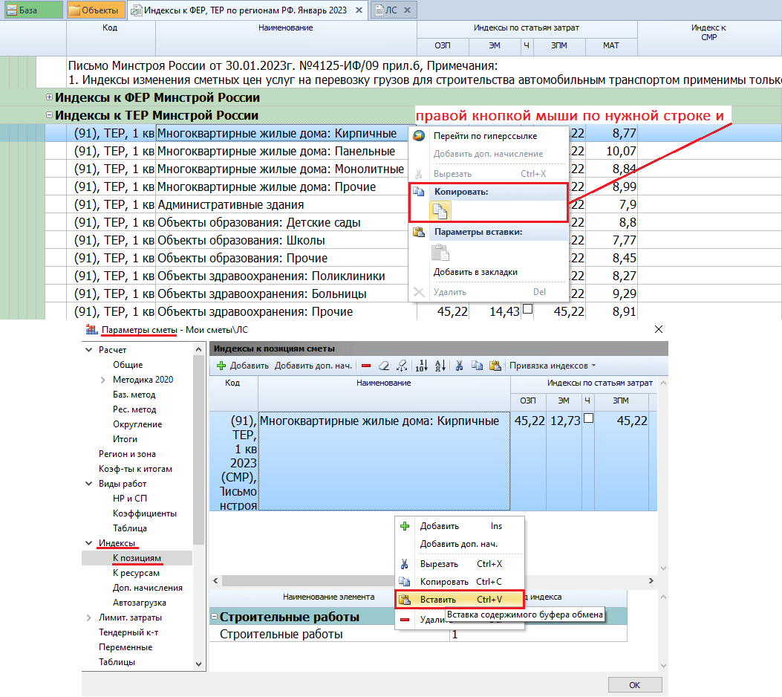The width and height of the screenshot is (782, 697).
Task: Click cell Строительные работы below the section header
Action: coord(329,634)
